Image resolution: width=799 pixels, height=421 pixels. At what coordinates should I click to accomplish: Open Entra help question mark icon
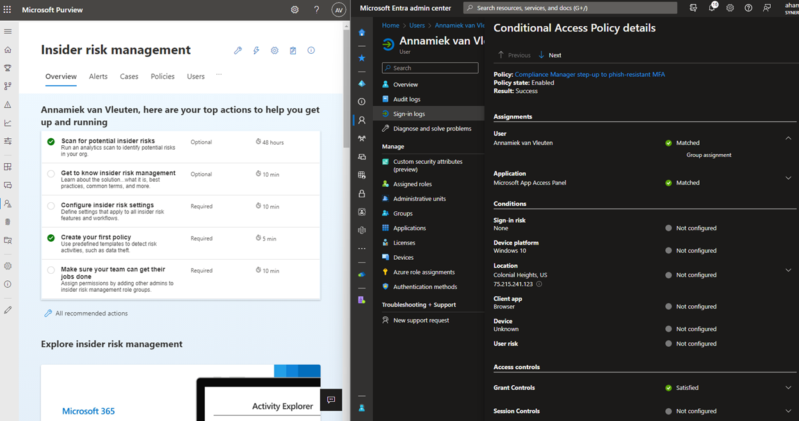[748, 8]
